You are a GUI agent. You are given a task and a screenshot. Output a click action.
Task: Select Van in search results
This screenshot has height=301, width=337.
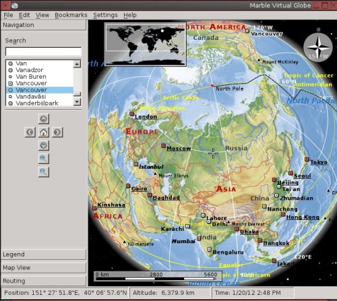(40, 63)
